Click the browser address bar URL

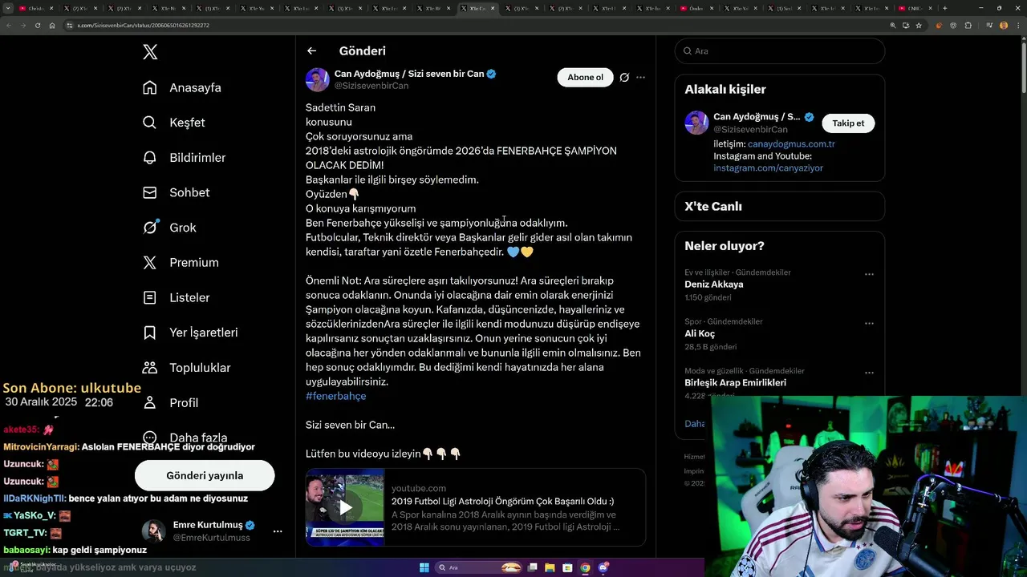(x=143, y=26)
